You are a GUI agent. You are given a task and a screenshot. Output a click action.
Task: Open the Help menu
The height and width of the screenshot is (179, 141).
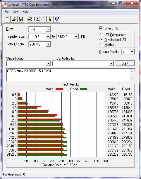pyautogui.click(x=25, y=12)
